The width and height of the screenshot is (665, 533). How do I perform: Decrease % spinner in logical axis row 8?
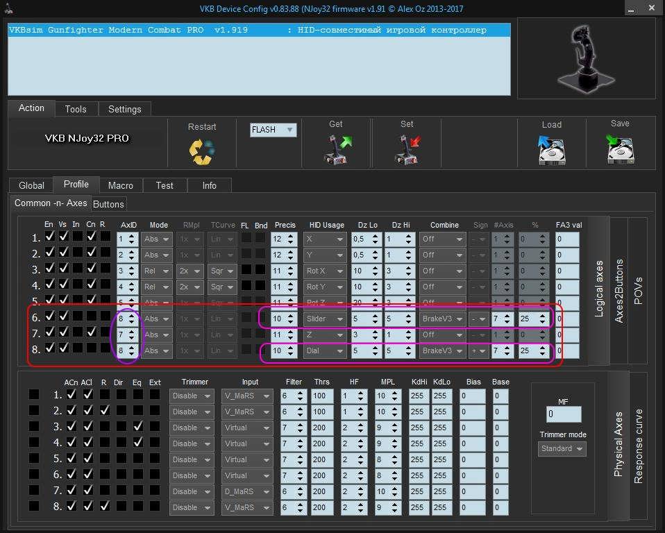pyautogui.click(x=542, y=354)
